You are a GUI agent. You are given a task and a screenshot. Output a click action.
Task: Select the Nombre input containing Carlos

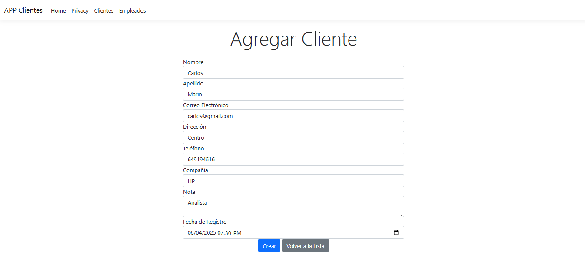pos(293,72)
